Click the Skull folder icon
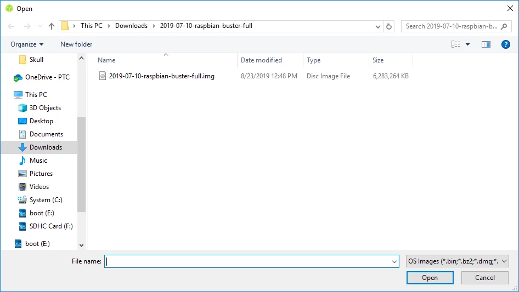The height and width of the screenshot is (292, 519). point(22,60)
